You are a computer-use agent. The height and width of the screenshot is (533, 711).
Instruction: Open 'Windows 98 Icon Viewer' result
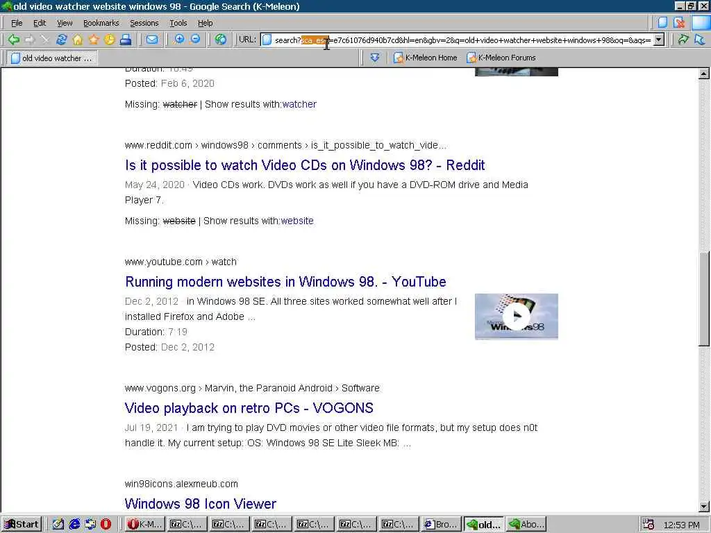coord(201,504)
